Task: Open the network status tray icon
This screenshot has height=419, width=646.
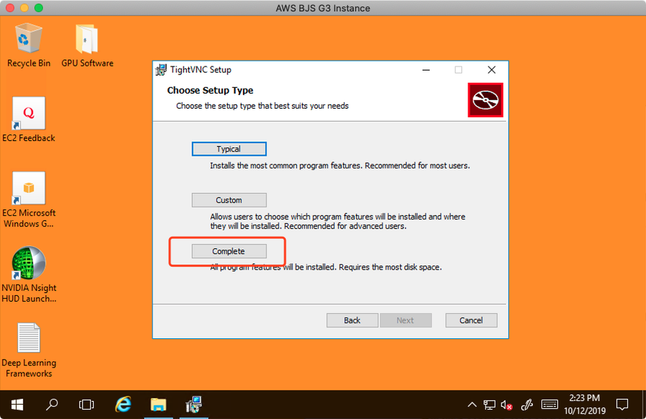Action: 490,405
